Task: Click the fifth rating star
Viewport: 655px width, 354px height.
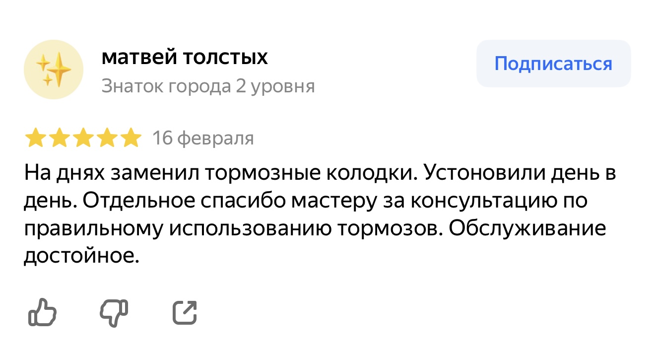Action: click(x=131, y=139)
